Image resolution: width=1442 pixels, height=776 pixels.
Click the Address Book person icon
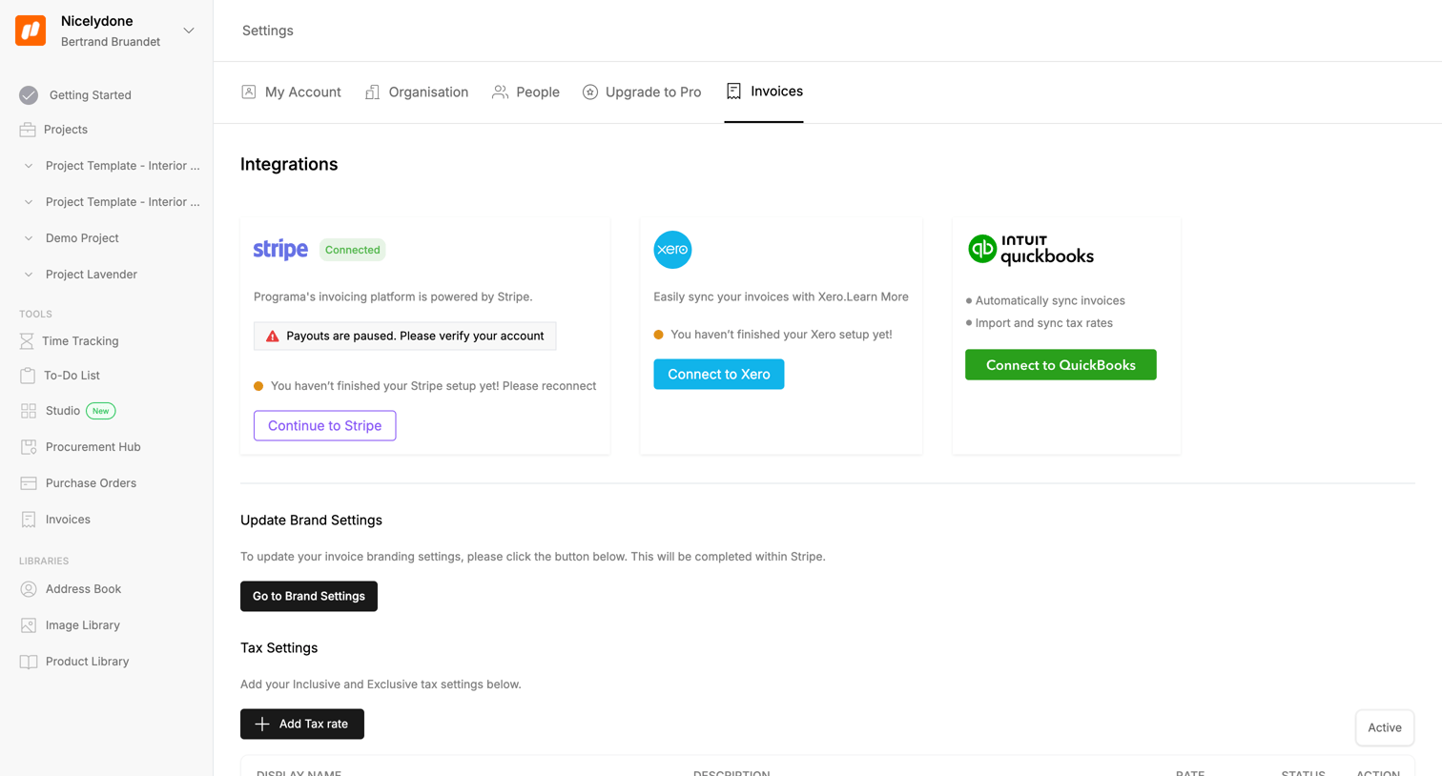[29, 589]
